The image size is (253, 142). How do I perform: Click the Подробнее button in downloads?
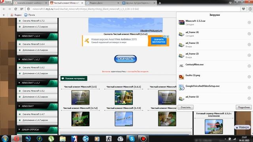(x=244, y=107)
